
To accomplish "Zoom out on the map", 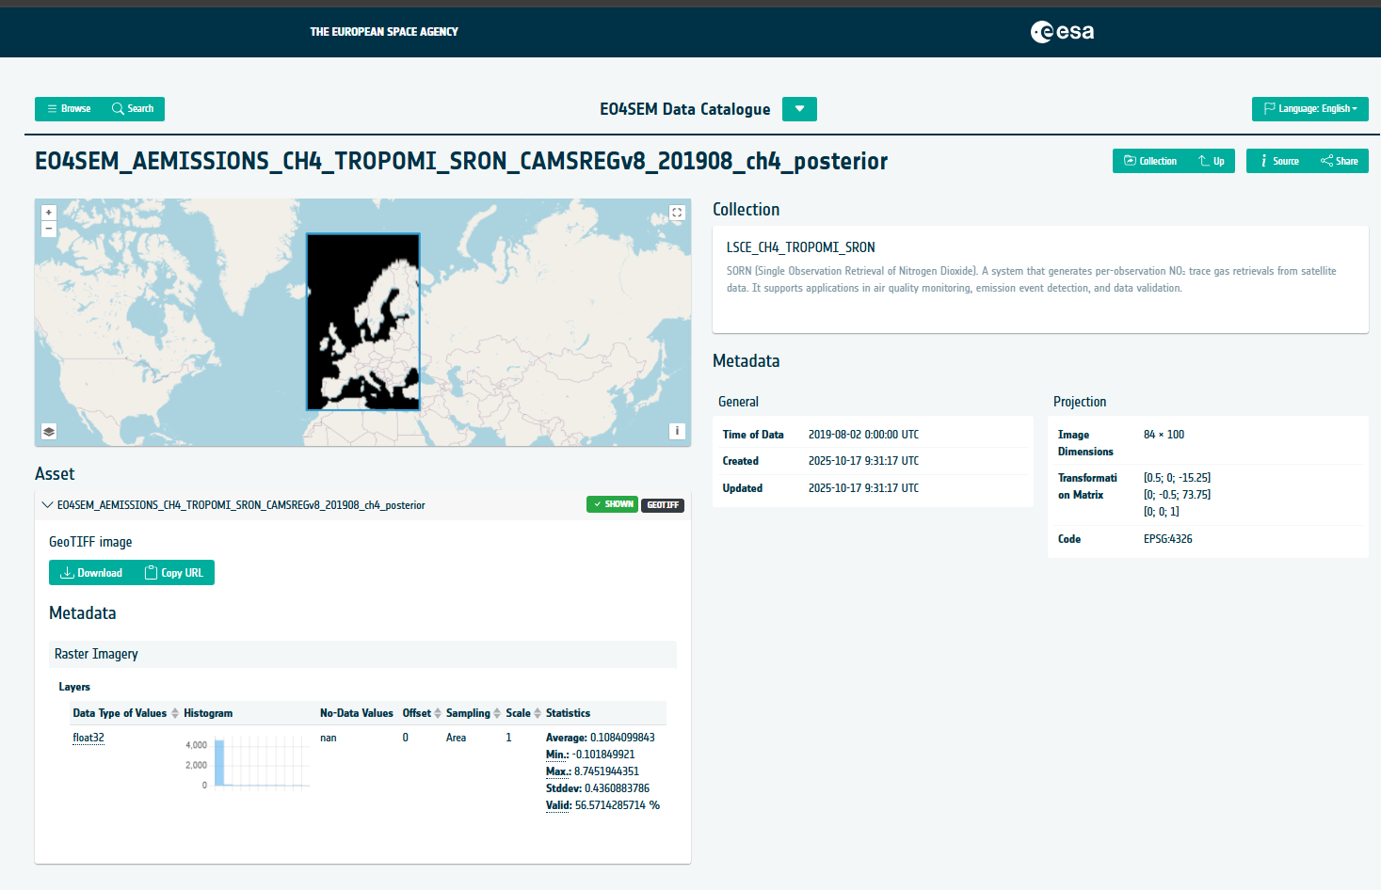I will click(x=49, y=229).
